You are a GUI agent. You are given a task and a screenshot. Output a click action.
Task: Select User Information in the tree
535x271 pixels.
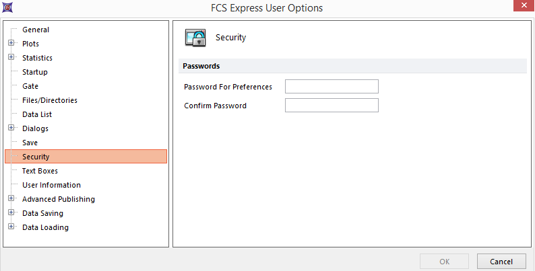tap(51, 185)
